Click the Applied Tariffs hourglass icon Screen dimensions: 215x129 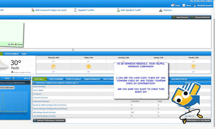[75, 10]
